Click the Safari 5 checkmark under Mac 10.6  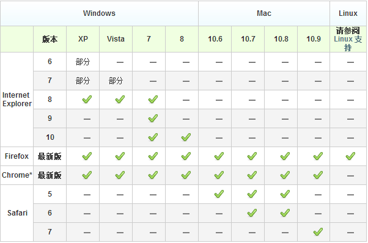[219, 194]
